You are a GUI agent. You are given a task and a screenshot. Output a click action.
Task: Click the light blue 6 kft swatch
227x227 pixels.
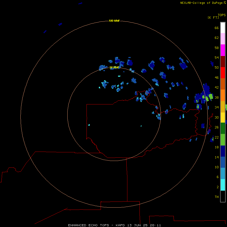pyautogui.click(x=223, y=173)
